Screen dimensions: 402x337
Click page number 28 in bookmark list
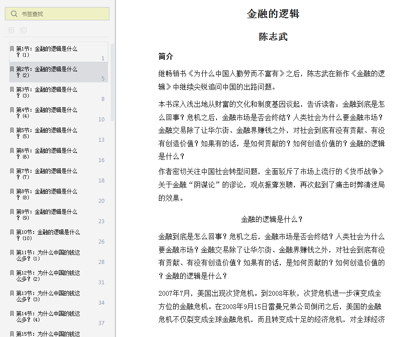tap(101, 262)
